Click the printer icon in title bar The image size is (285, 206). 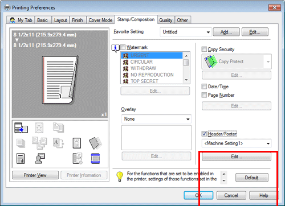[7, 7]
